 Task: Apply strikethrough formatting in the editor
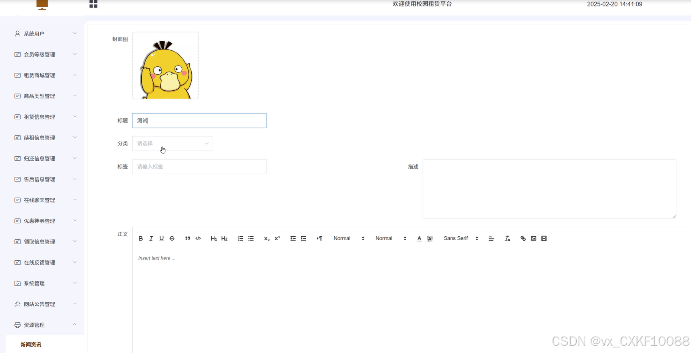[x=172, y=238]
